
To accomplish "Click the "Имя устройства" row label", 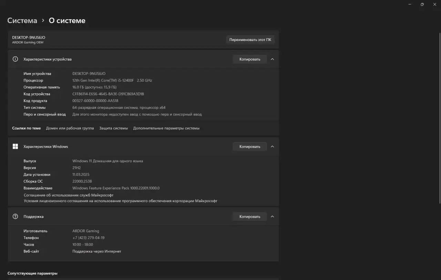I will click(37, 74).
